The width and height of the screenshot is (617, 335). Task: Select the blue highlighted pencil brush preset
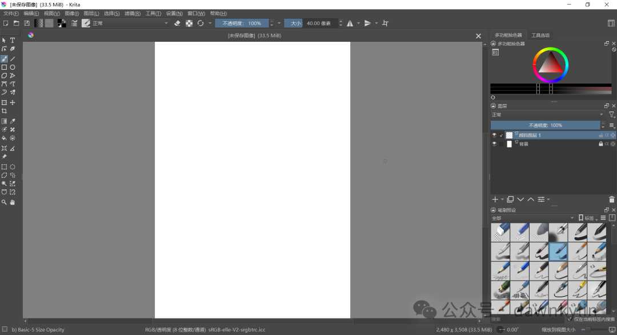[x=558, y=252]
